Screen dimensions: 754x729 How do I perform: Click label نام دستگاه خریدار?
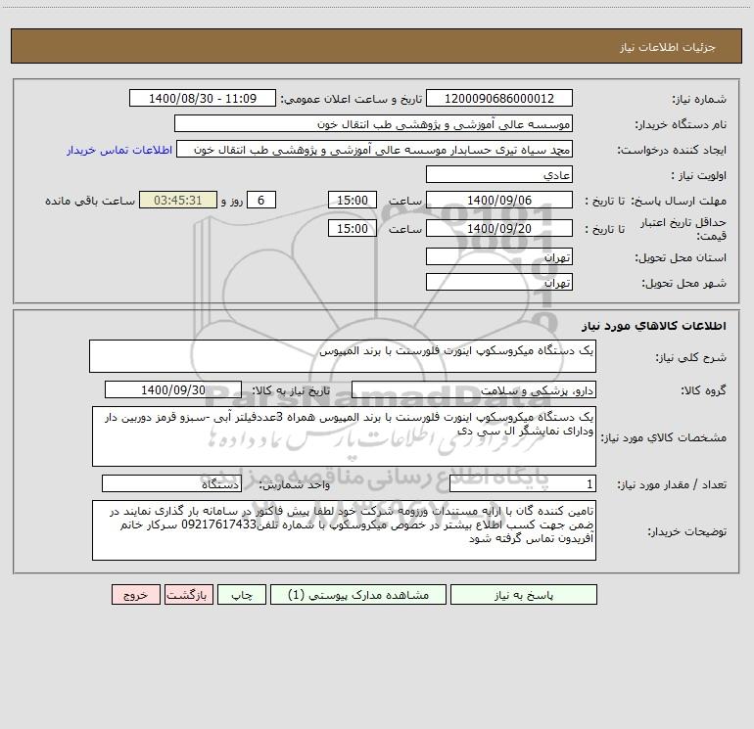coord(681,124)
